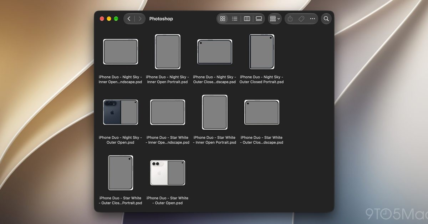Minimize the window with yellow button
This screenshot has height=224, width=428.
tap(109, 19)
